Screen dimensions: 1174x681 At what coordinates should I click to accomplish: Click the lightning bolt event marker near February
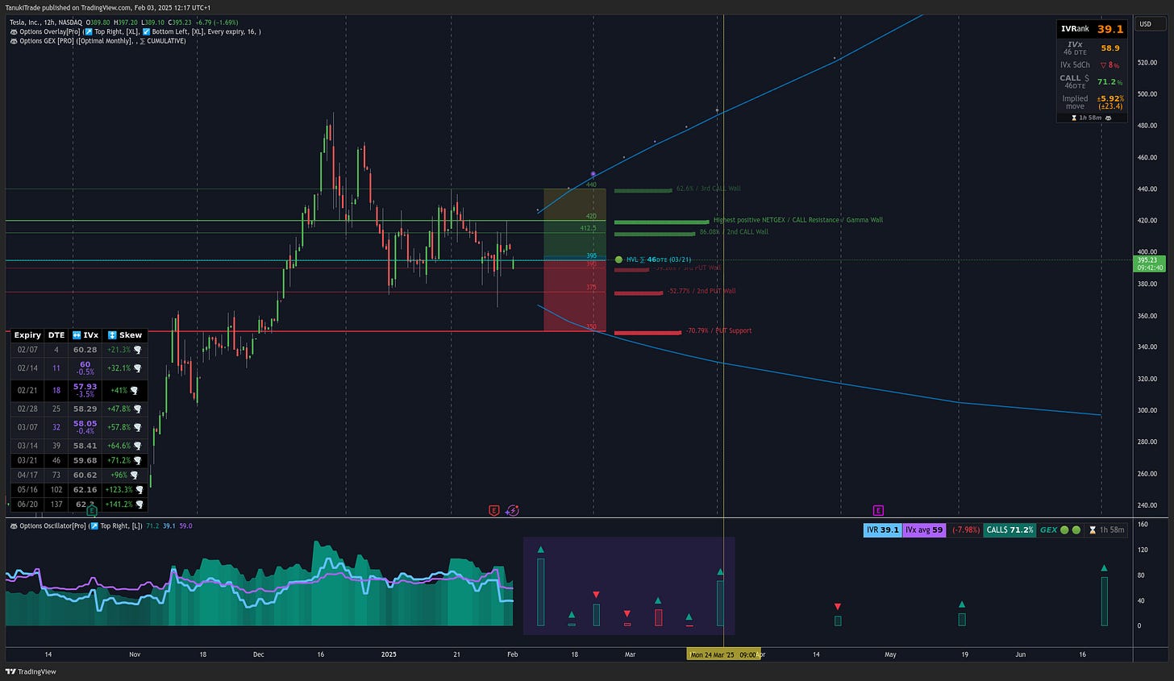click(513, 510)
